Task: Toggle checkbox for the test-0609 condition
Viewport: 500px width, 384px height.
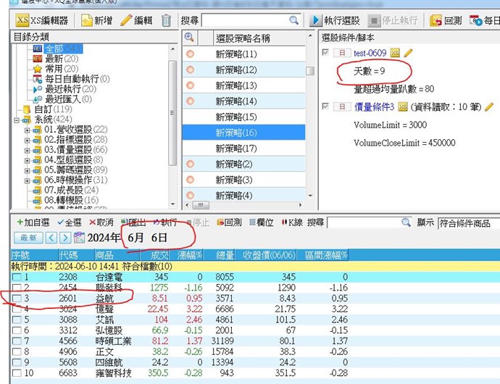Action: pos(325,53)
